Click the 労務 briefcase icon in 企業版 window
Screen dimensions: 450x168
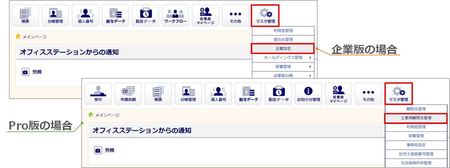click(x=25, y=72)
